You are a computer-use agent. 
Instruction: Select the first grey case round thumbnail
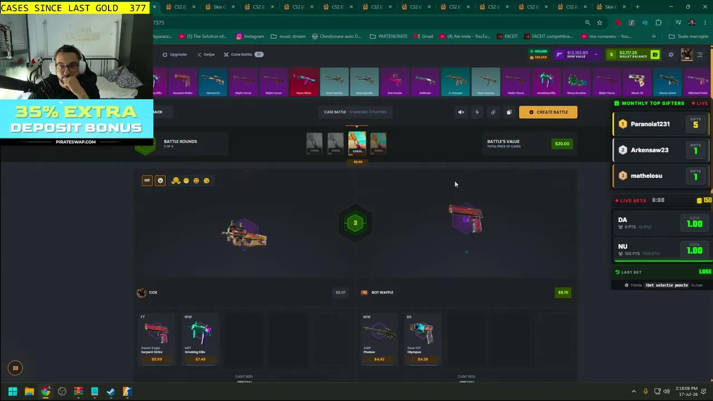314,143
